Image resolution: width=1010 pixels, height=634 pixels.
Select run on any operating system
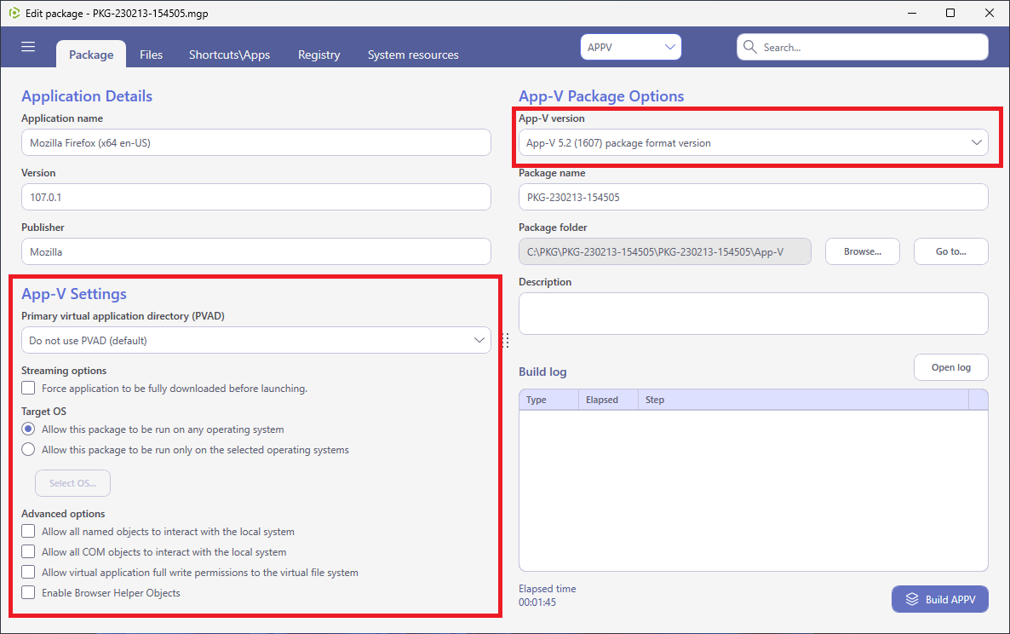(x=28, y=429)
